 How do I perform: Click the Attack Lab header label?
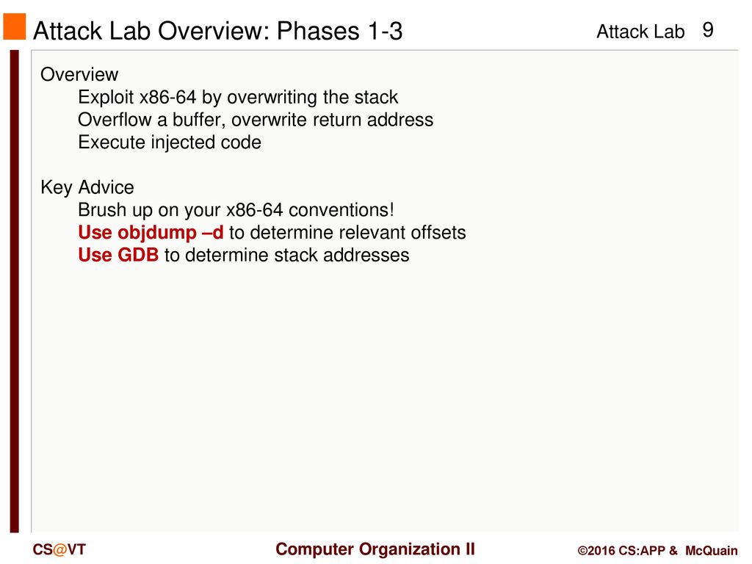click(640, 32)
